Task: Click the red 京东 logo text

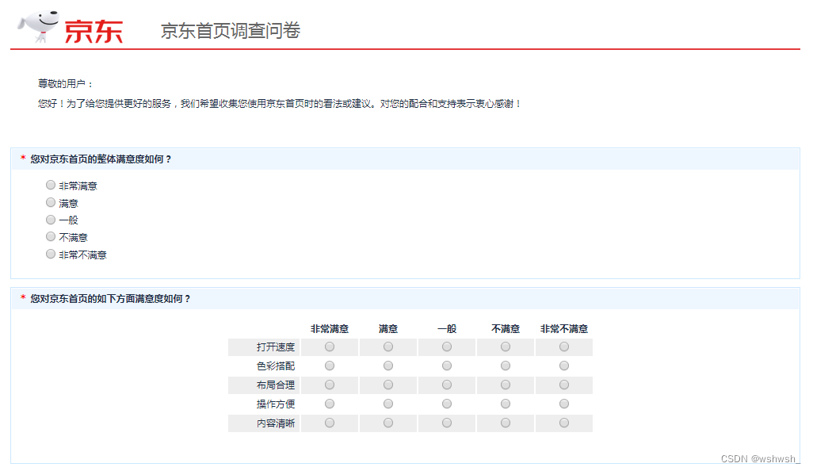Action: (x=94, y=32)
